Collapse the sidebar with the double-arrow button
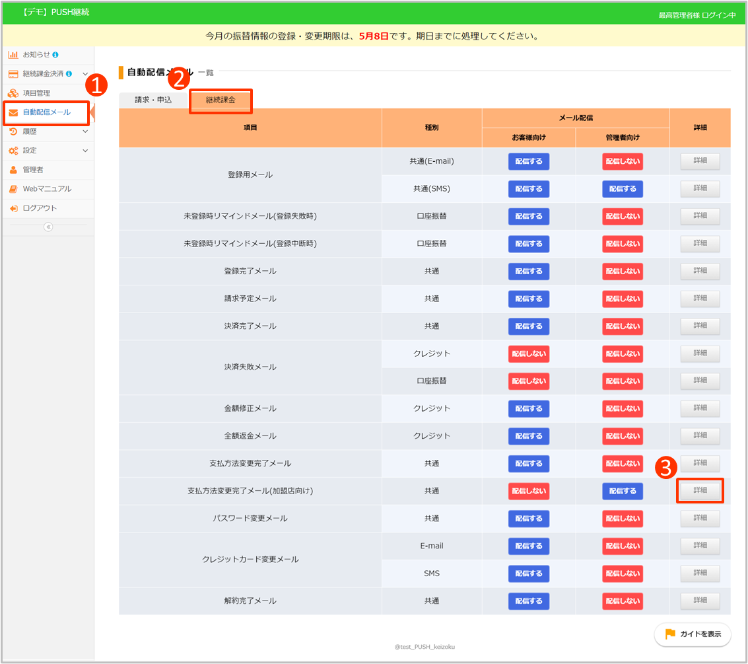 click(48, 227)
